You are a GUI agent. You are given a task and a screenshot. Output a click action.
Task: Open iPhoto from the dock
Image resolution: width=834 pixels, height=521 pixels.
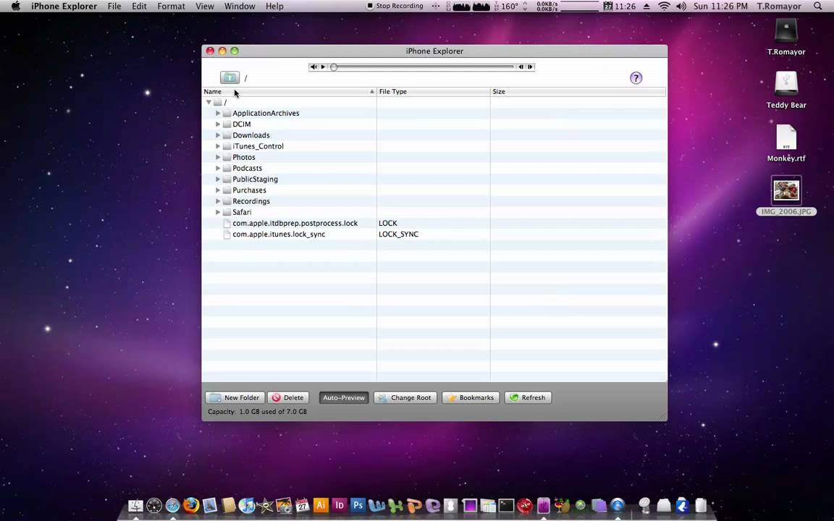point(284,505)
